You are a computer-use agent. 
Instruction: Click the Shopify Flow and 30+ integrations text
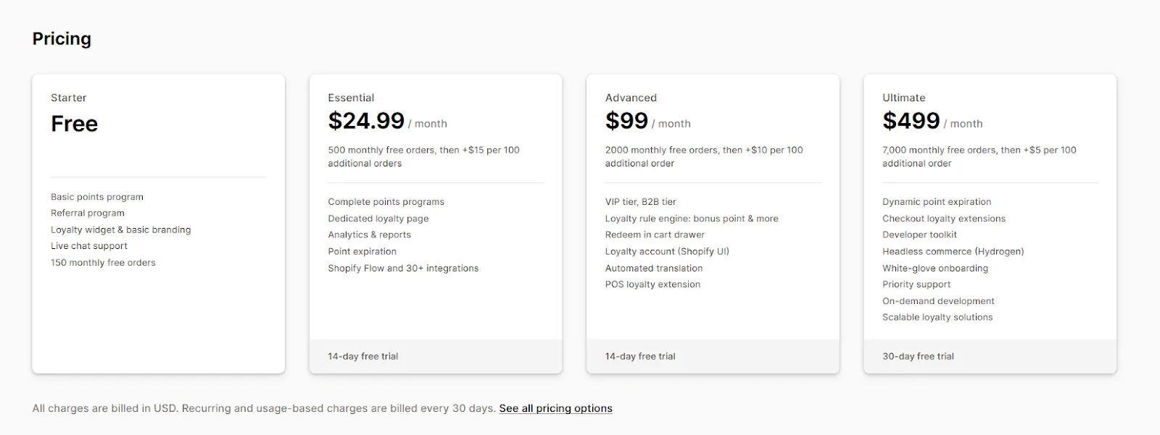pyautogui.click(x=402, y=268)
